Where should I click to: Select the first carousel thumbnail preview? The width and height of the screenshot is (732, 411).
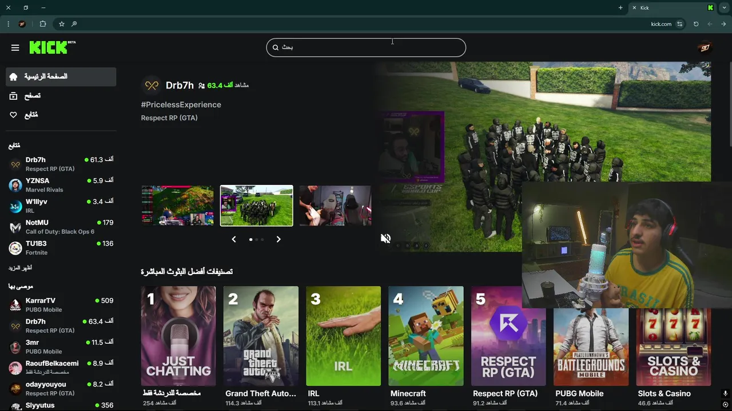click(177, 205)
